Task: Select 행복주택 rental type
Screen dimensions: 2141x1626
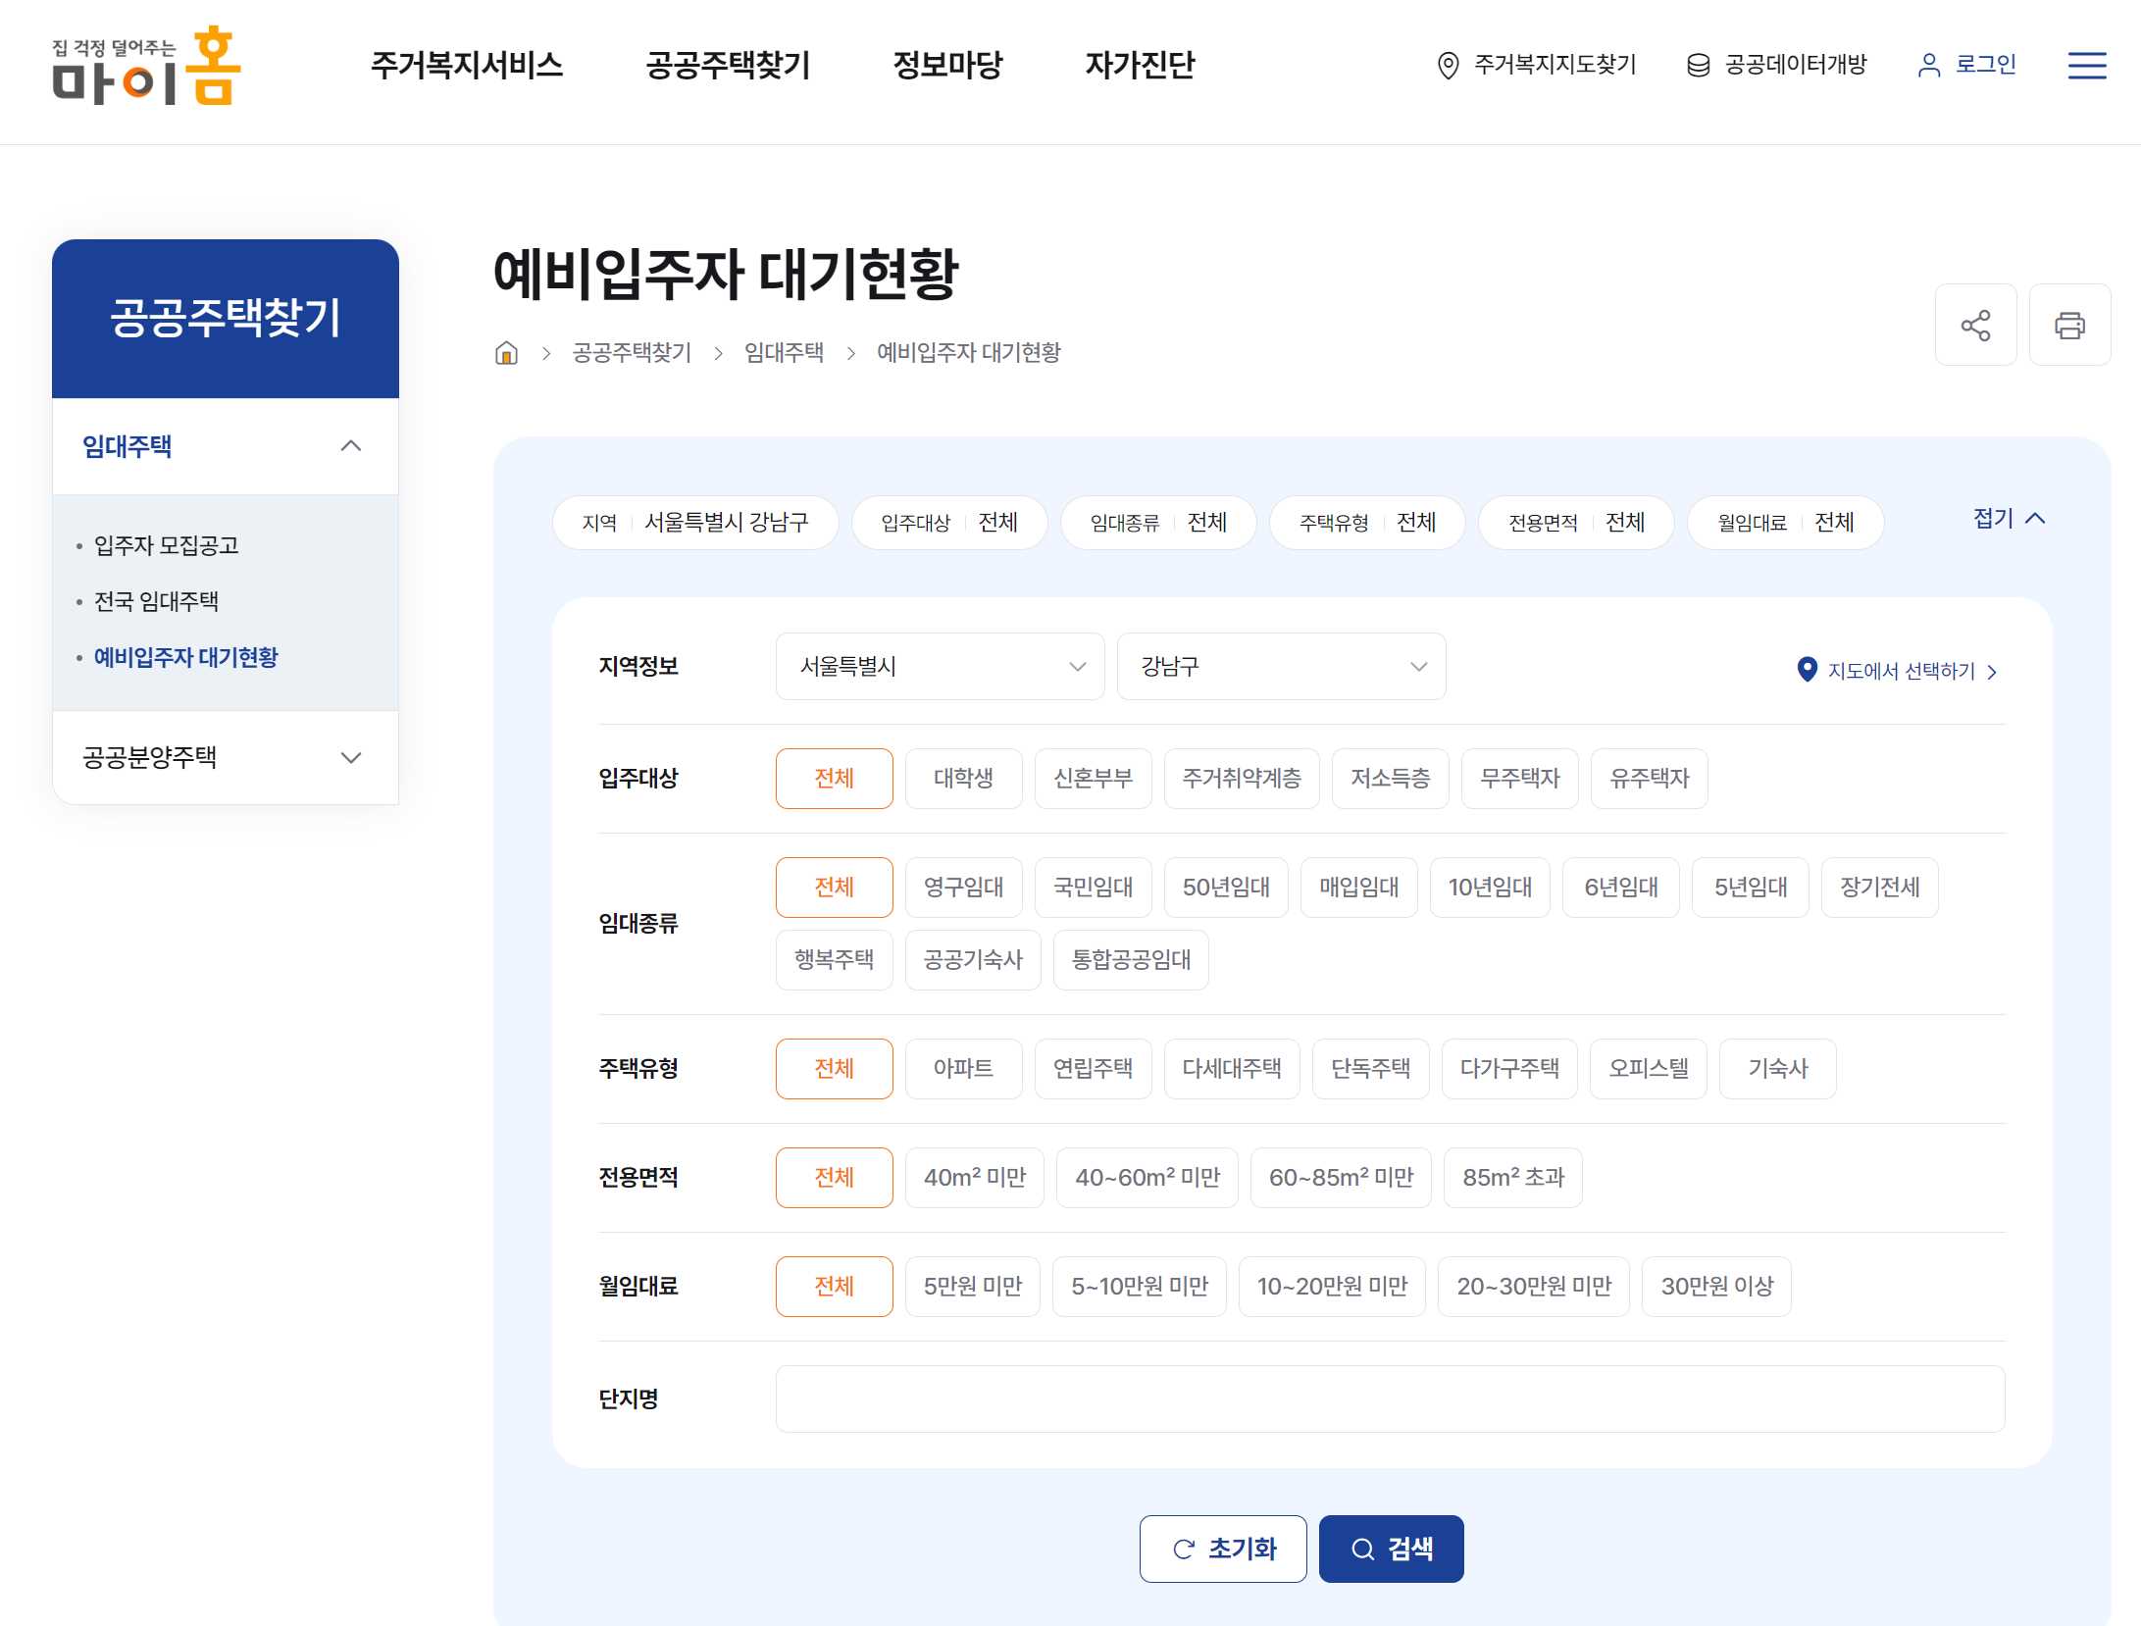Action: click(x=834, y=960)
